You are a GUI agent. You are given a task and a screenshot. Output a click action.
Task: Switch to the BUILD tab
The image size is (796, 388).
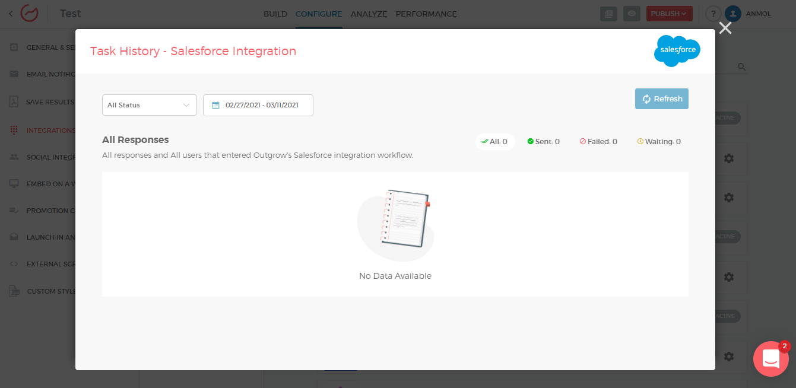click(x=275, y=14)
